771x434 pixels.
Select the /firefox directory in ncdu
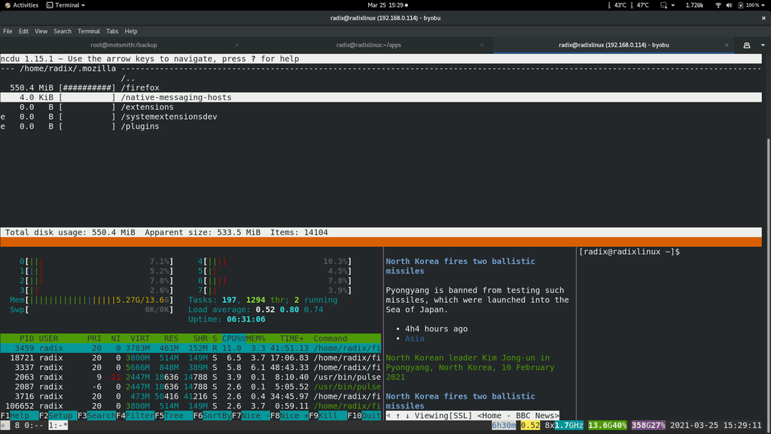140,88
